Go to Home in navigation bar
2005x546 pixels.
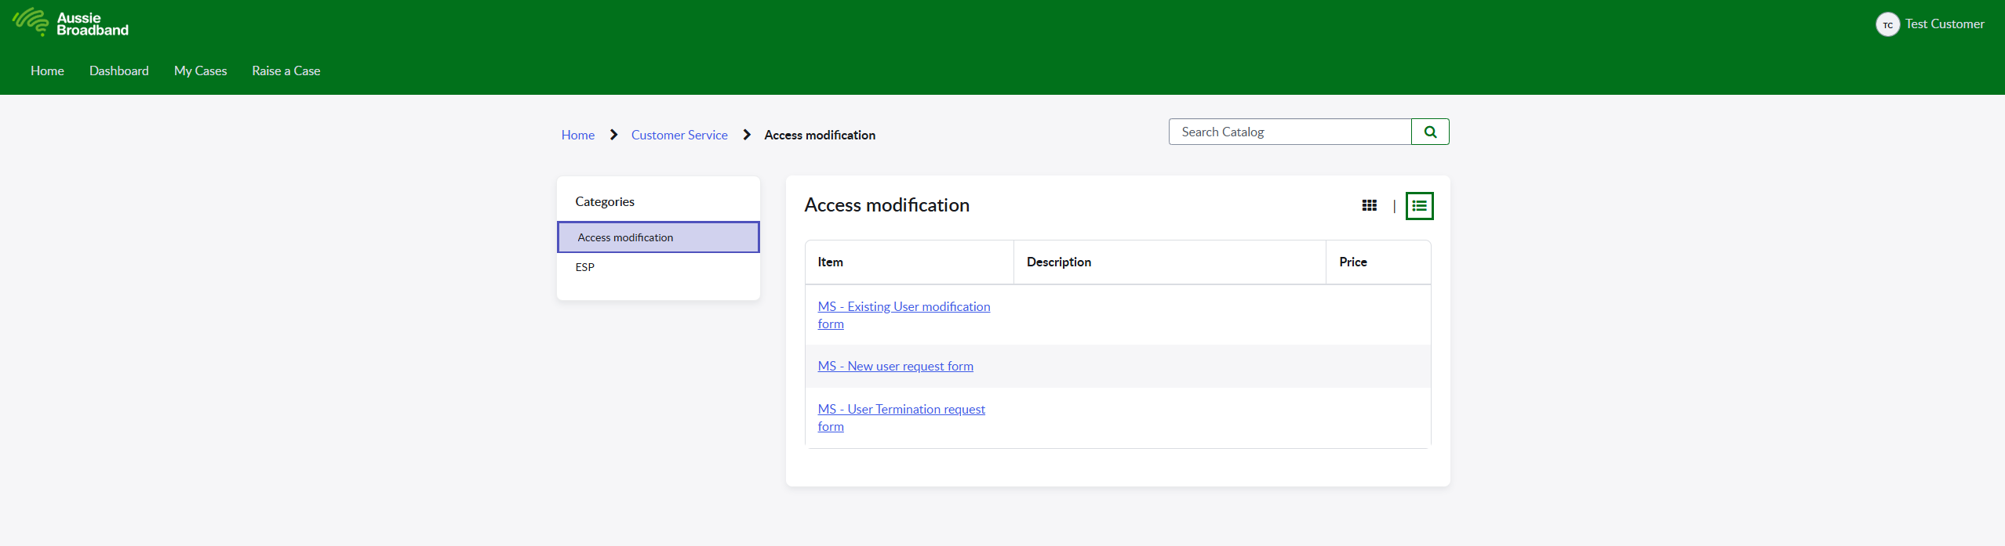point(47,71)
